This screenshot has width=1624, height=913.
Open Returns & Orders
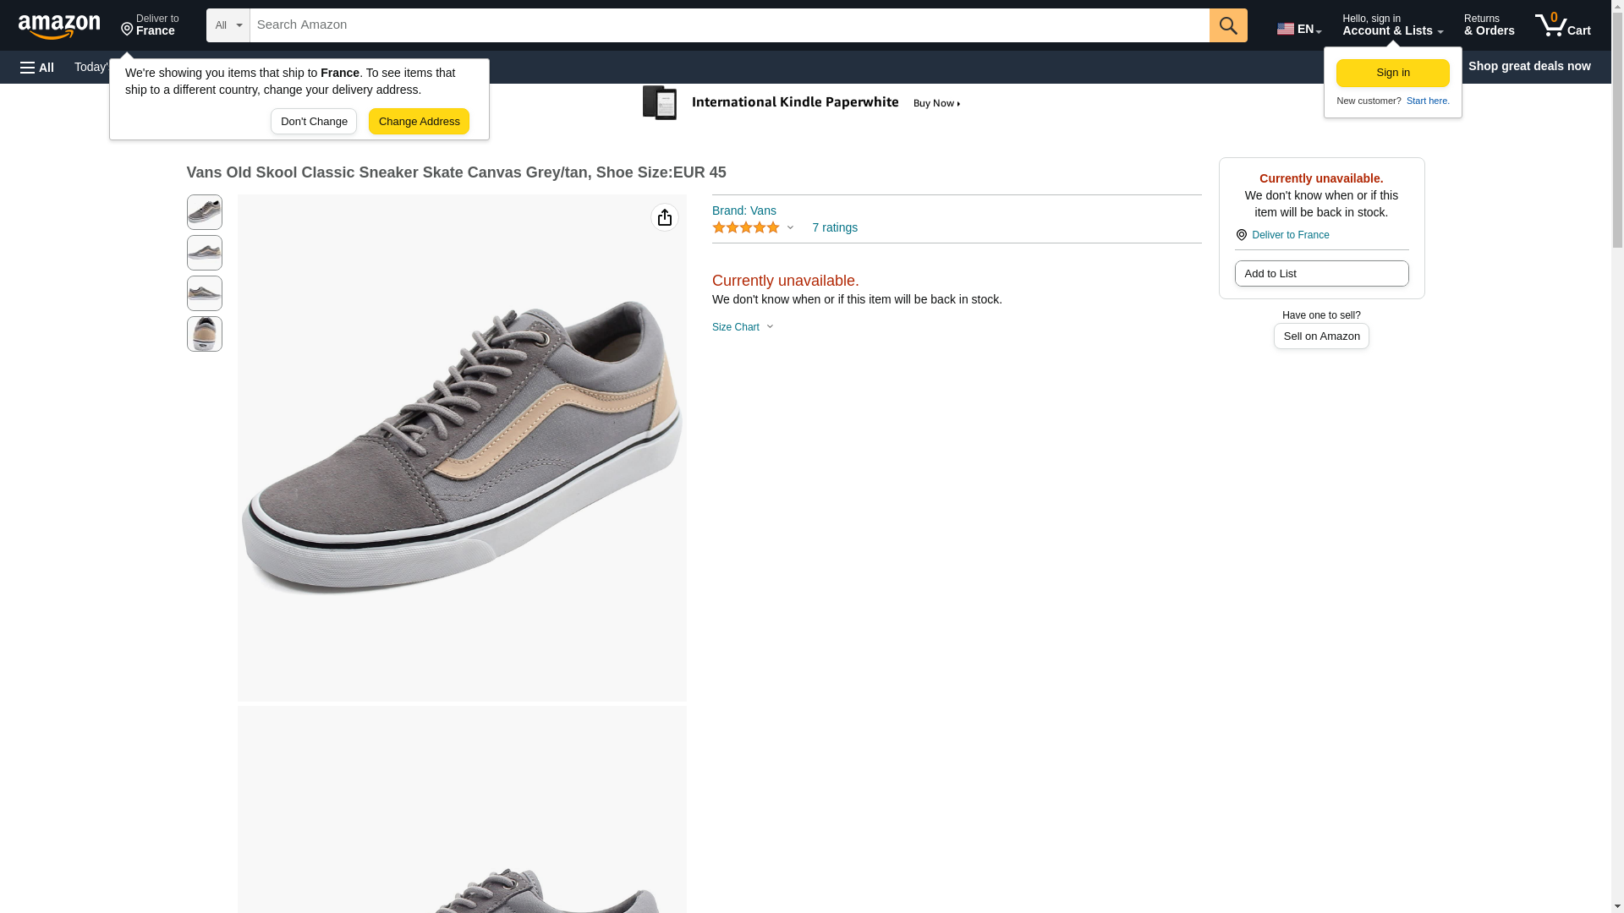pyautogui.click(x=1489, y=25)
